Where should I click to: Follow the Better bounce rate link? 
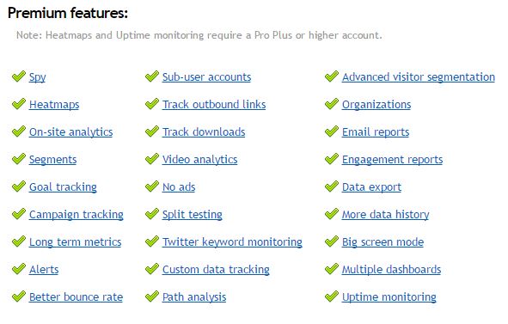[76, 296]
